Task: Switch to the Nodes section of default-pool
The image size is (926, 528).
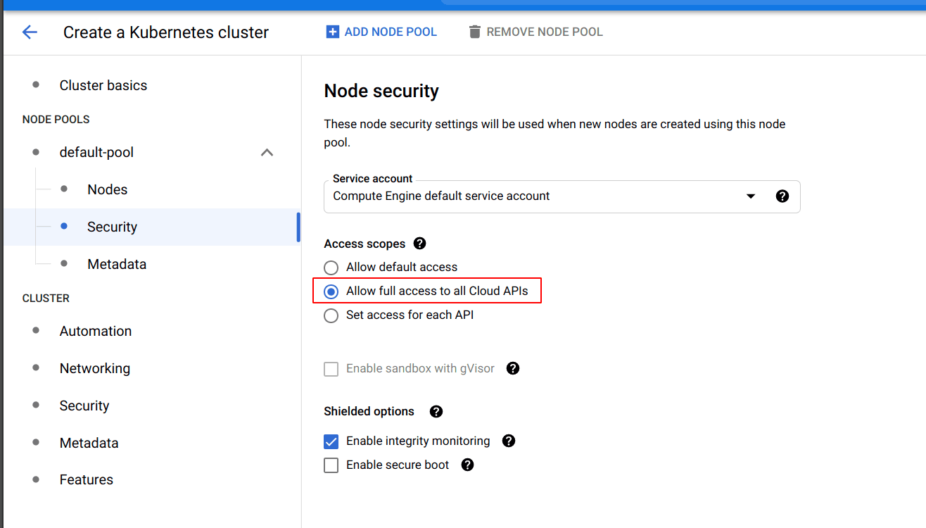Action: point(107,189)
